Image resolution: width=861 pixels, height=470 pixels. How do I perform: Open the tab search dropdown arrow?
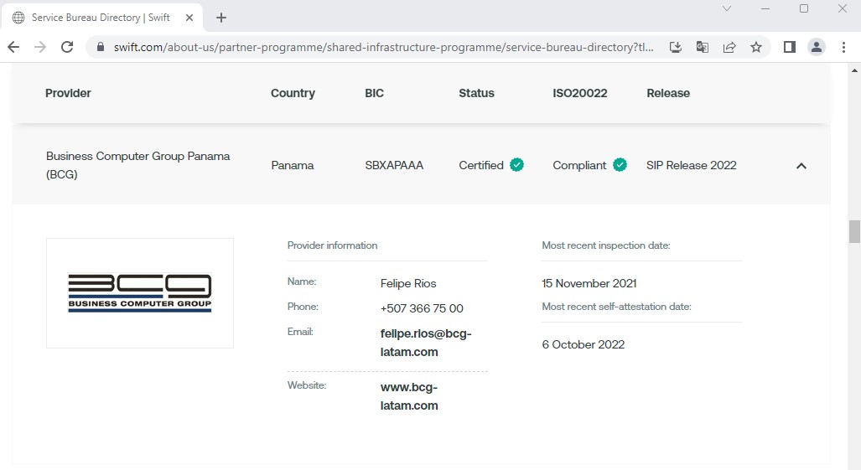[x=727, y=8]
